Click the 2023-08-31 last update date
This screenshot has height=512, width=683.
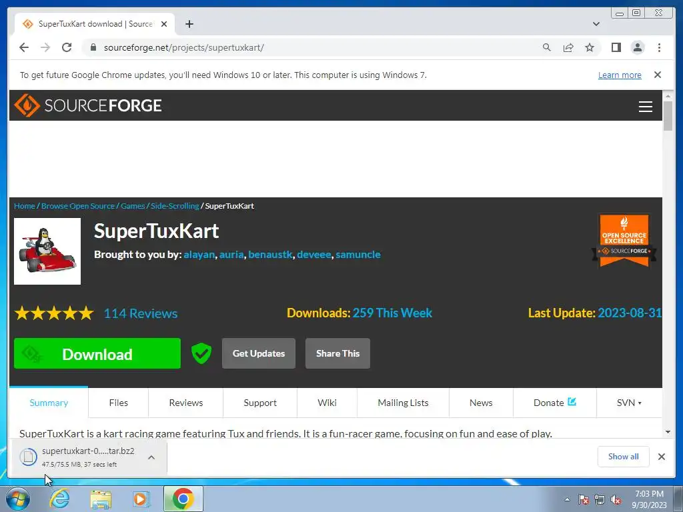630,313
